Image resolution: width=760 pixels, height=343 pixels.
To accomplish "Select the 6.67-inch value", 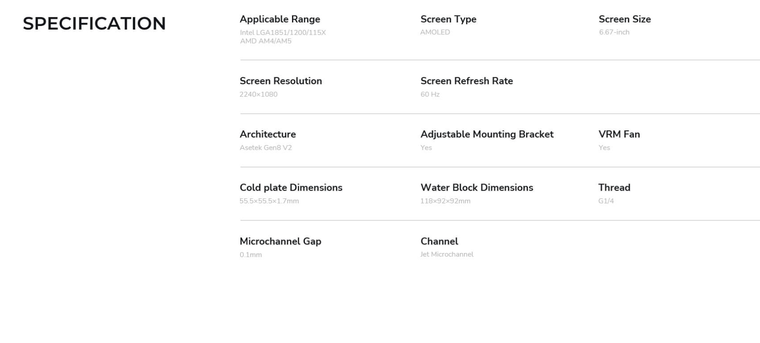I will tap(614, 32).
